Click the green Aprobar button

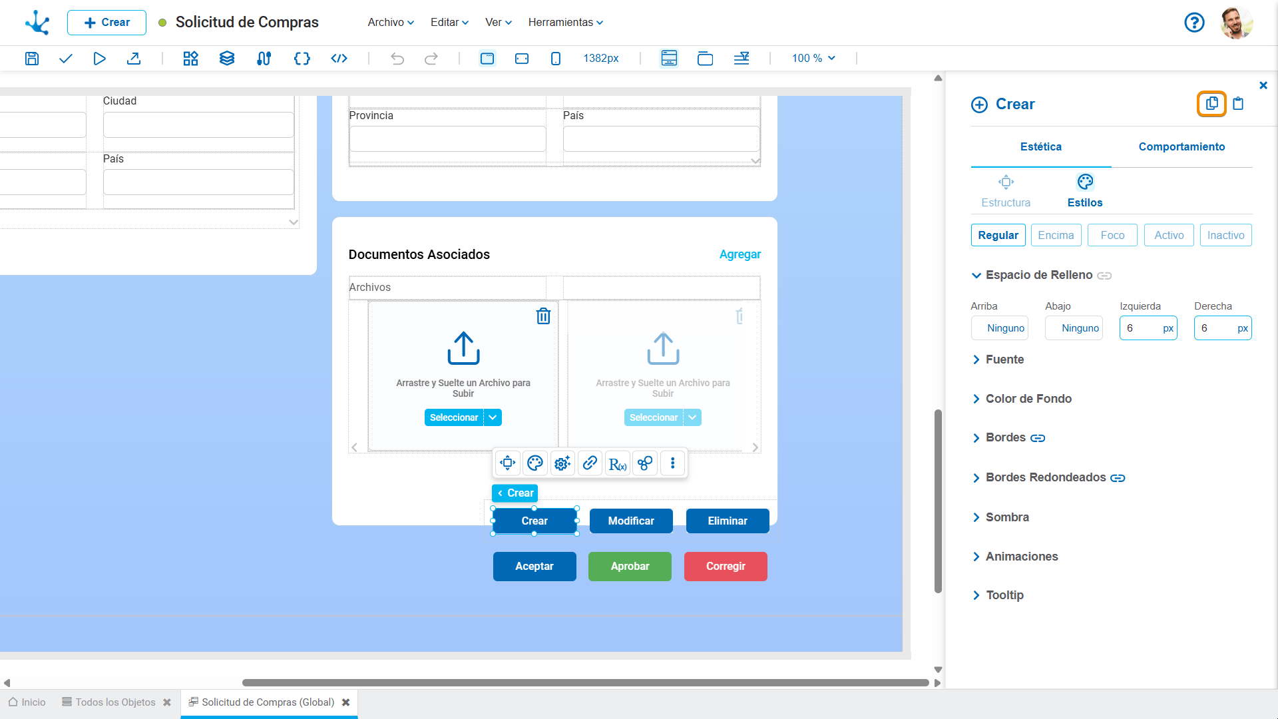630,567
